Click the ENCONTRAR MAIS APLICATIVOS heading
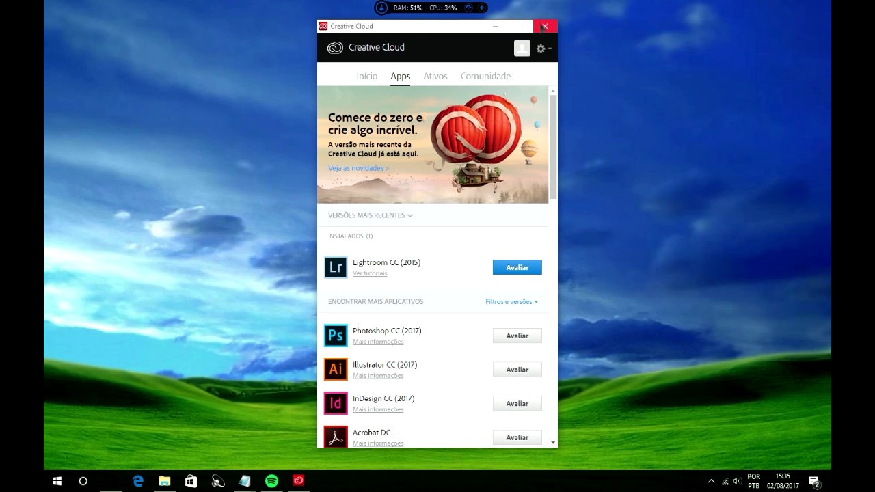 (375, 301)
